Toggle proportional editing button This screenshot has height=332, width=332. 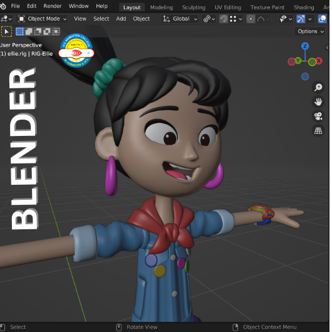[x=251, y=19]
